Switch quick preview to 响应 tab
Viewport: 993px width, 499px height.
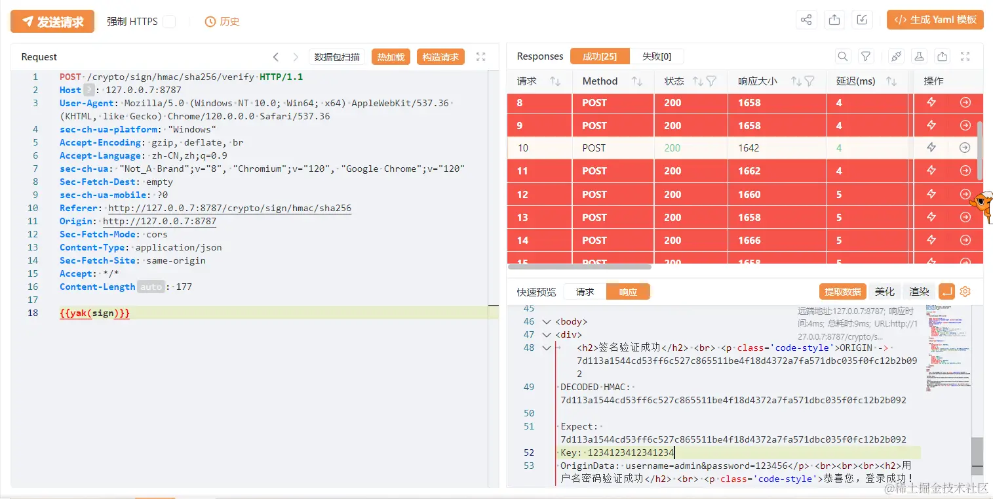pos(628,292)
